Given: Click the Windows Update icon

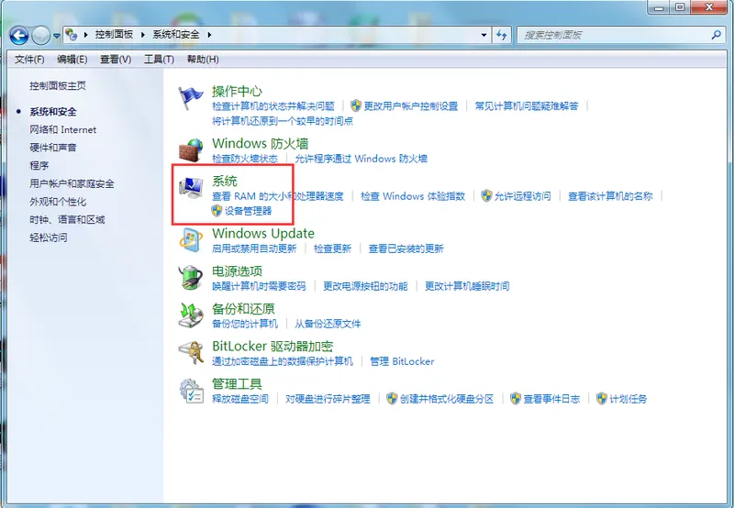Looking at the screenshot, I should pyautogui.click(x=191, y=240).
